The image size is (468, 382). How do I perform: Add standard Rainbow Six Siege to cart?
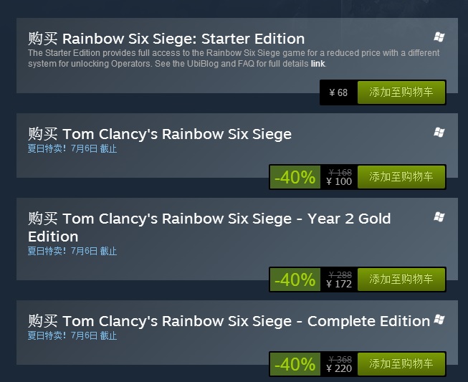coord(401,176)
